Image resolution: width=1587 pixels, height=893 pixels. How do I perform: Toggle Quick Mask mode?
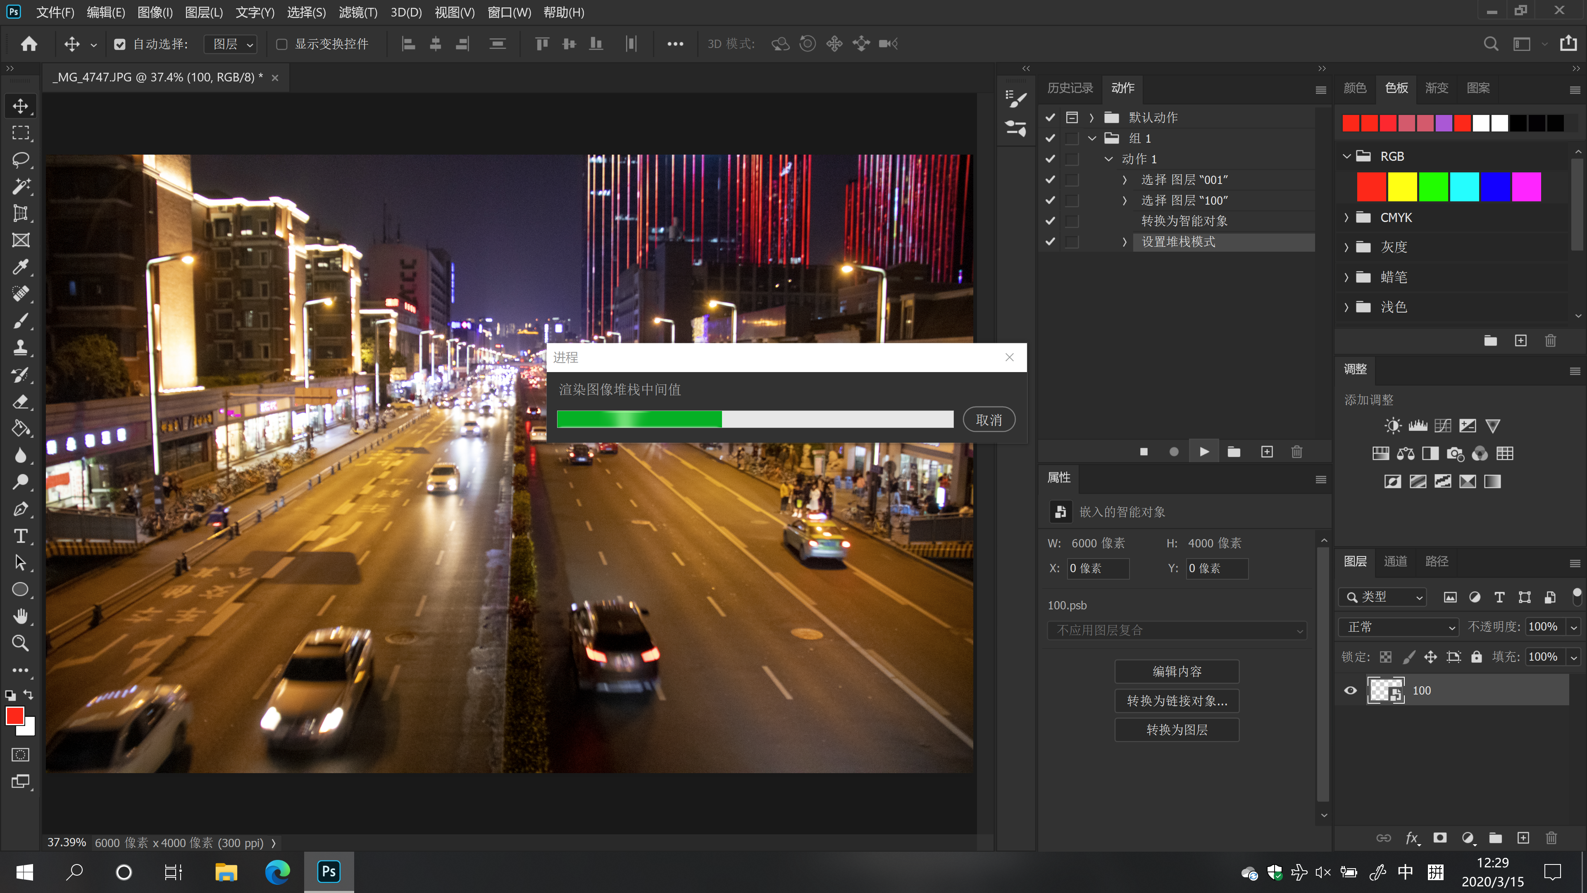click(x=20, y=755)
